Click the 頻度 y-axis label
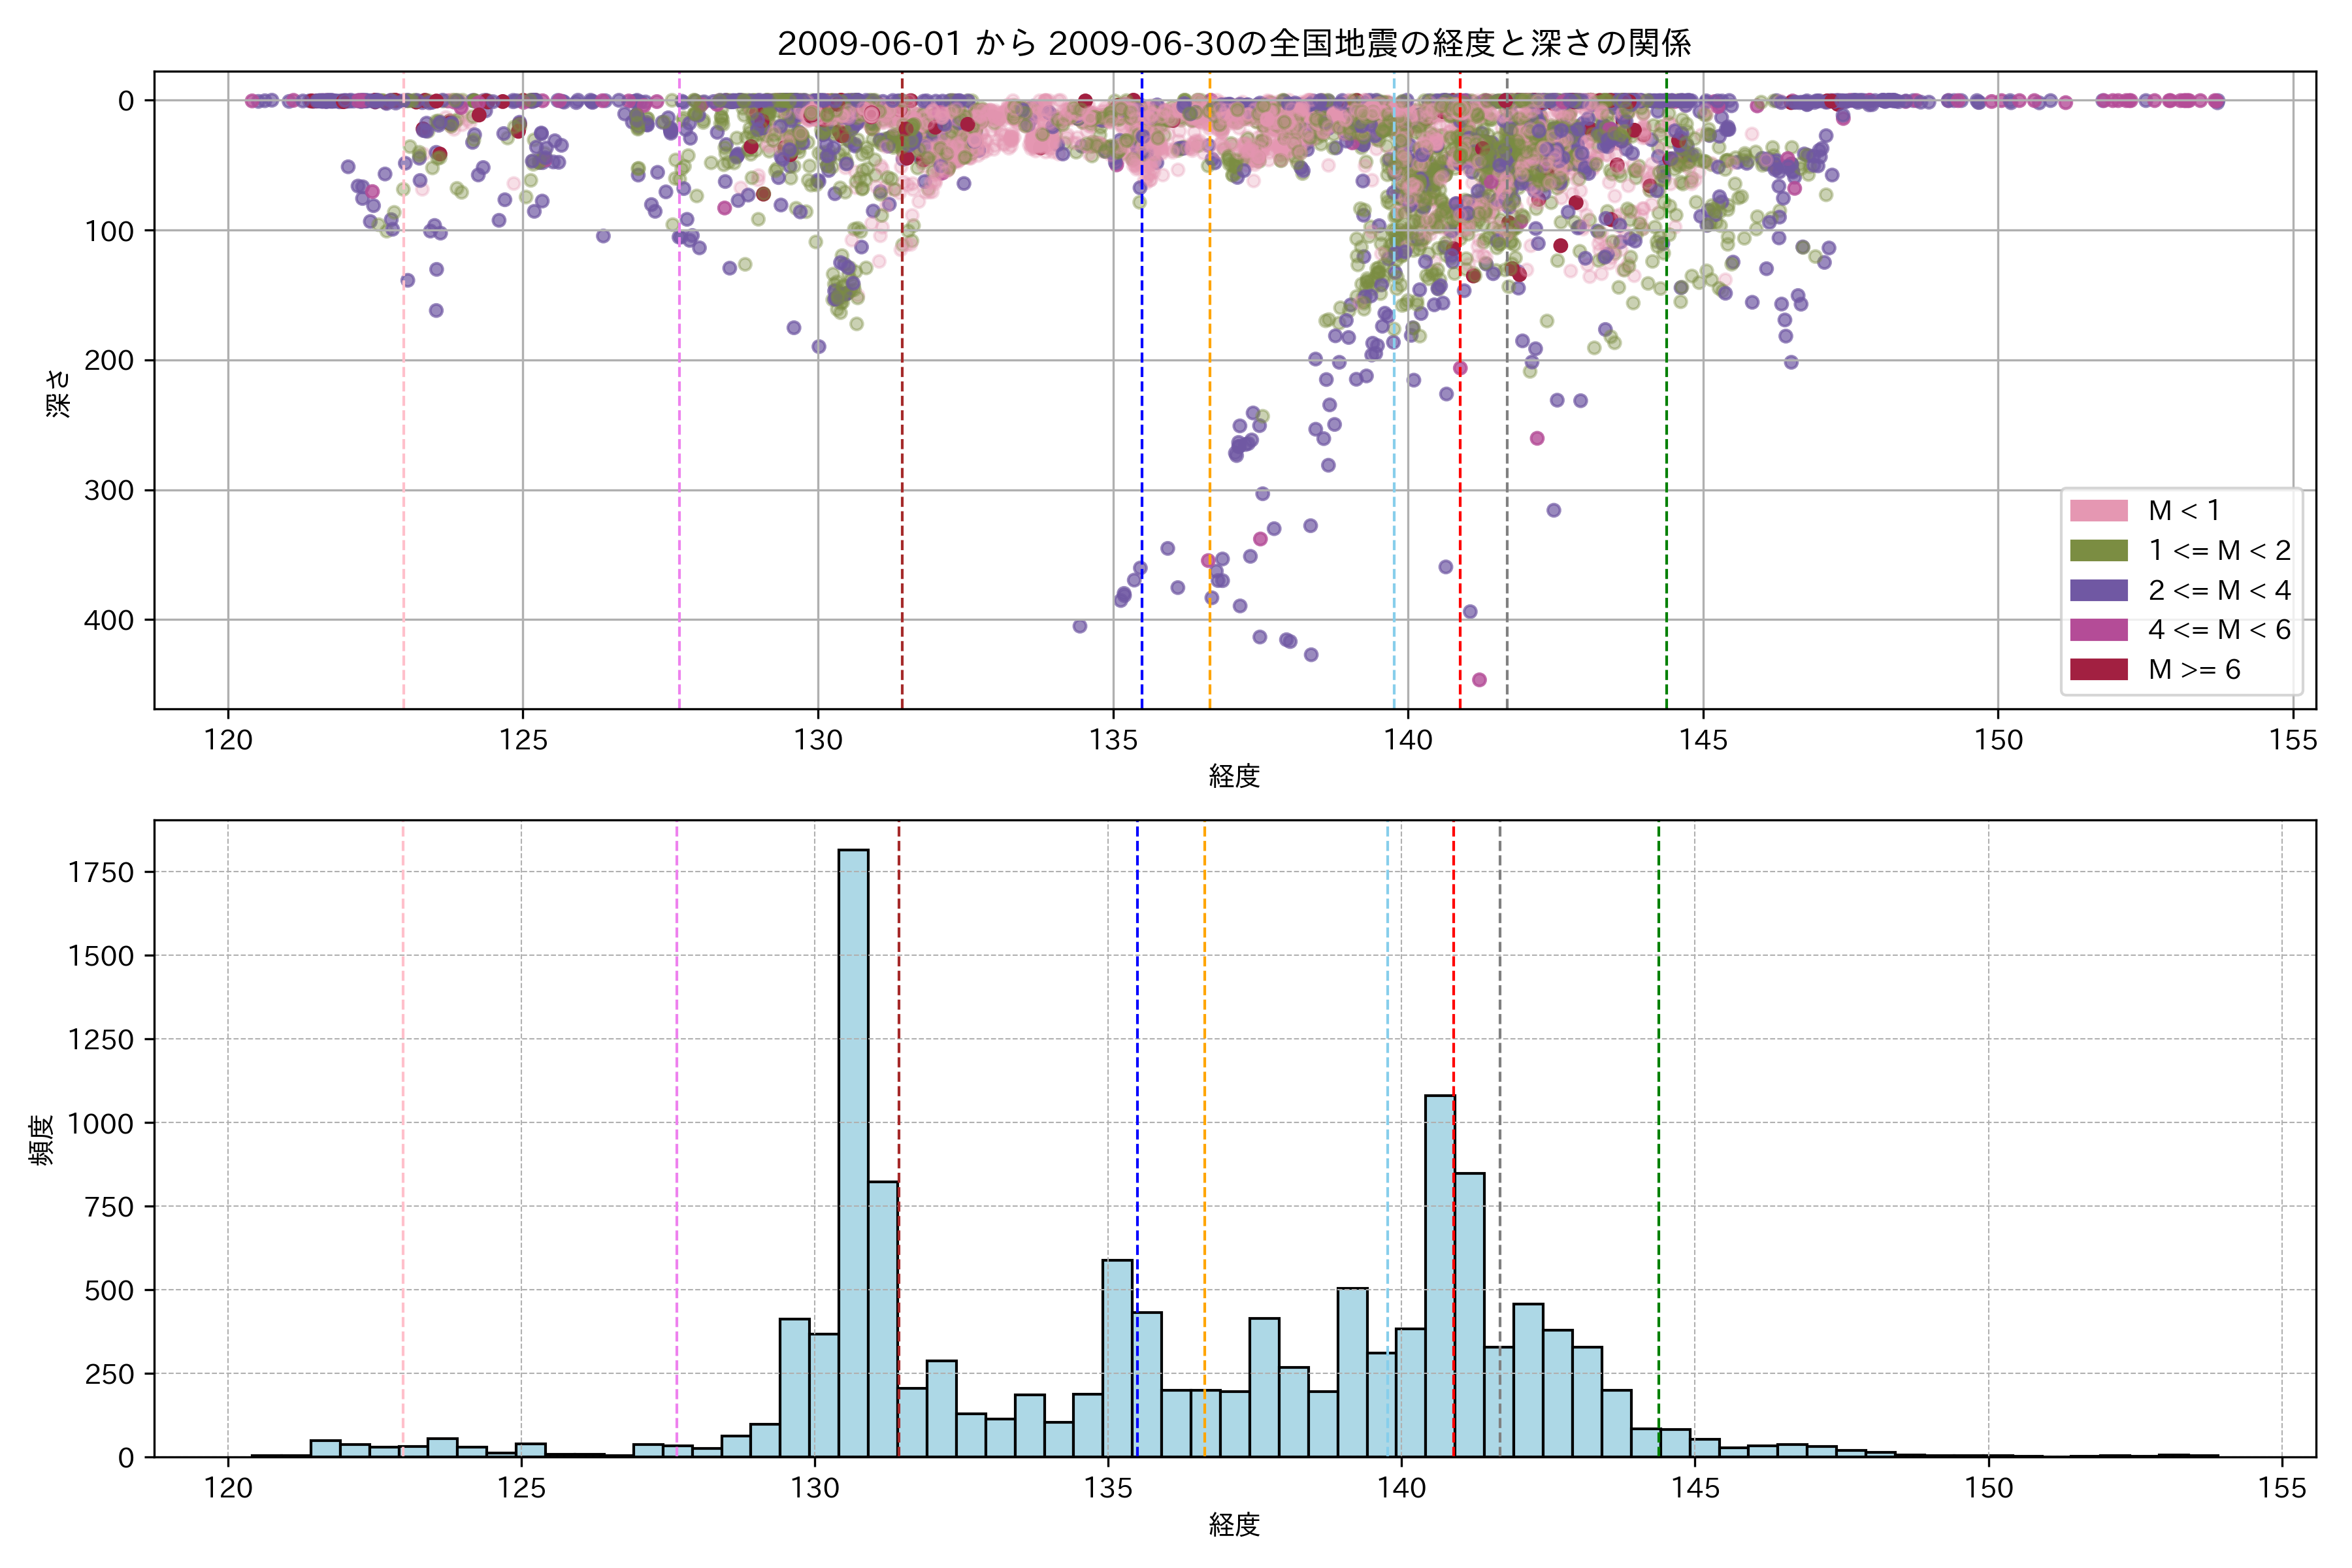This screenshot has width=2352, height=1568. [41, 1140]
